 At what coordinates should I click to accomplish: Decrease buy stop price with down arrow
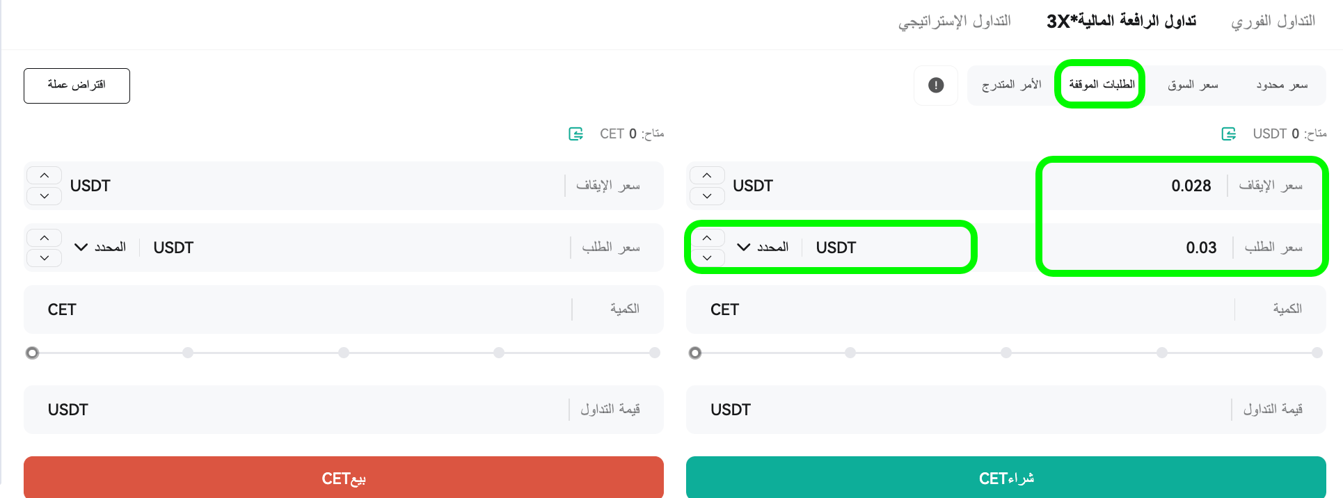click(x=707, y=196)
